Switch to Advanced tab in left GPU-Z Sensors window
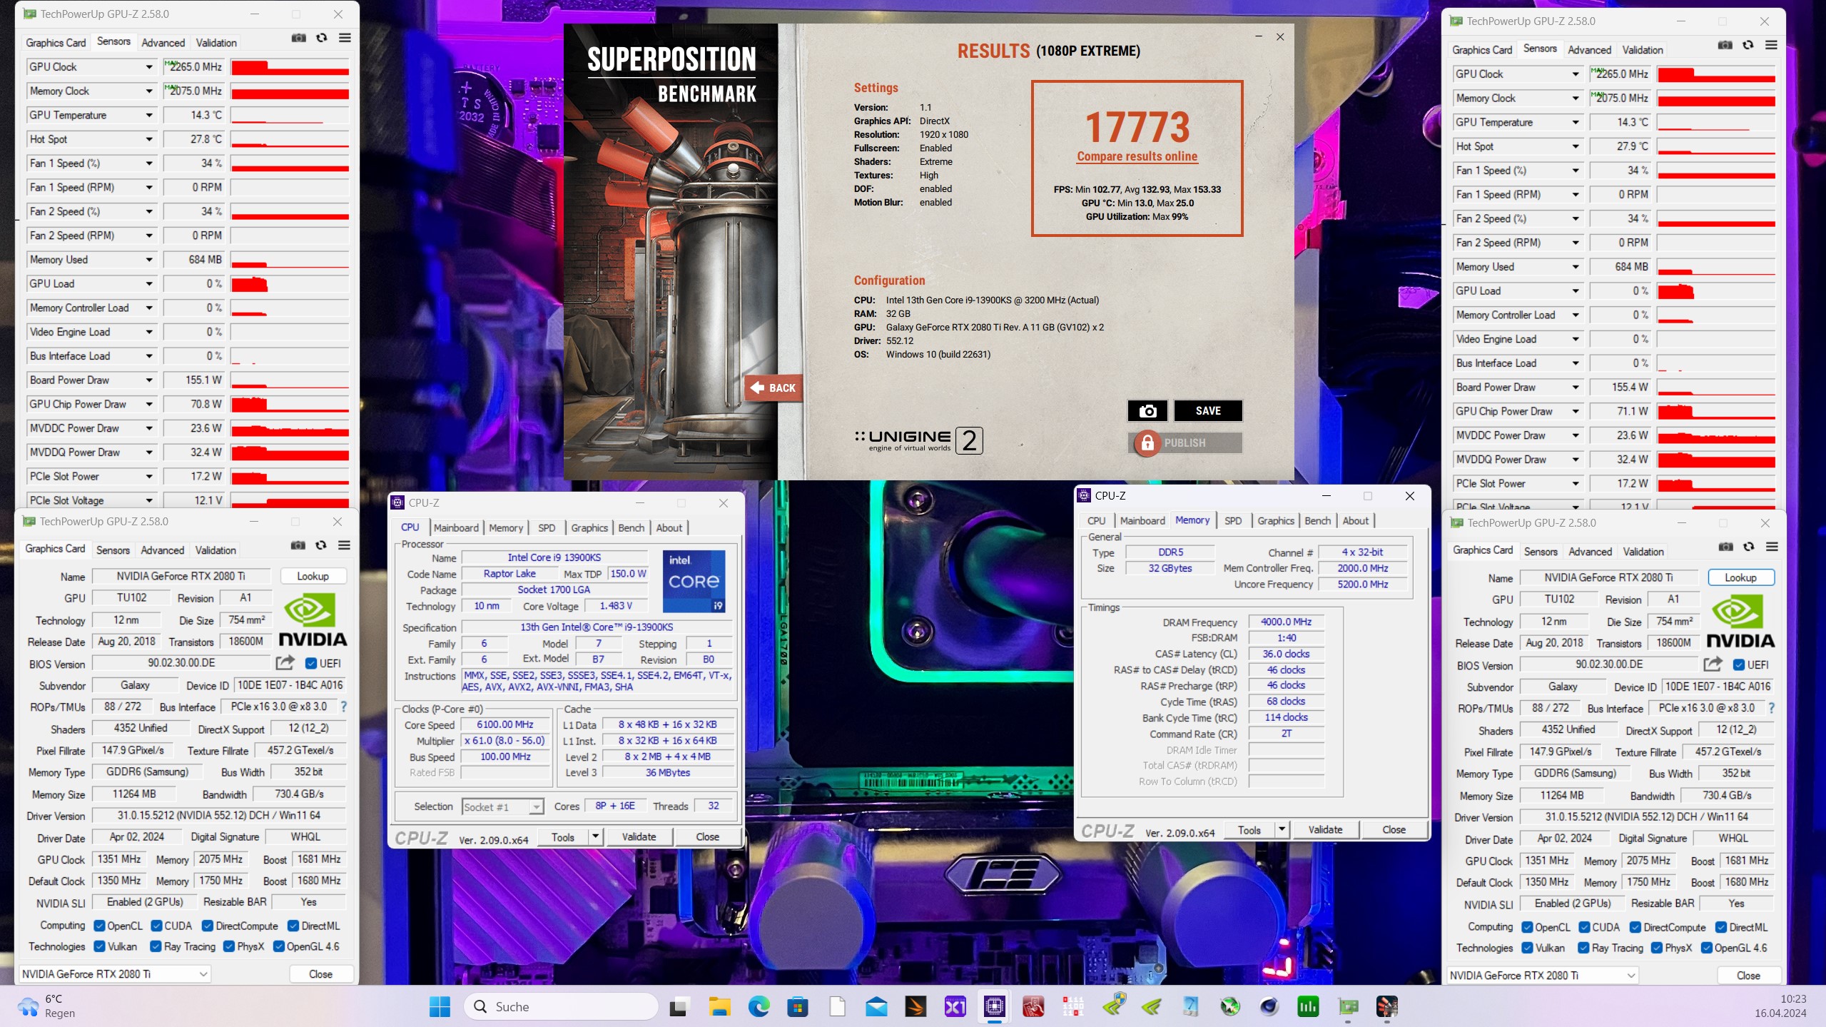The height and width of the screenshot is (1027, 1826). (163, 43)
